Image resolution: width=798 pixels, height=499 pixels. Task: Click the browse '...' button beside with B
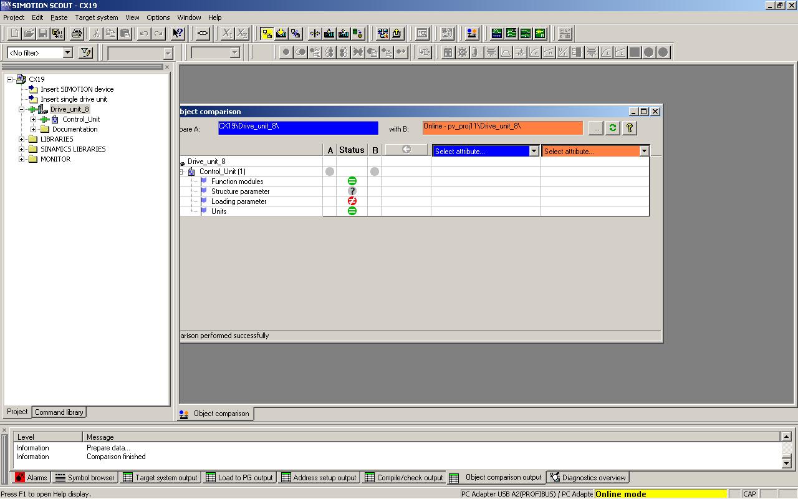coord(596,128)
